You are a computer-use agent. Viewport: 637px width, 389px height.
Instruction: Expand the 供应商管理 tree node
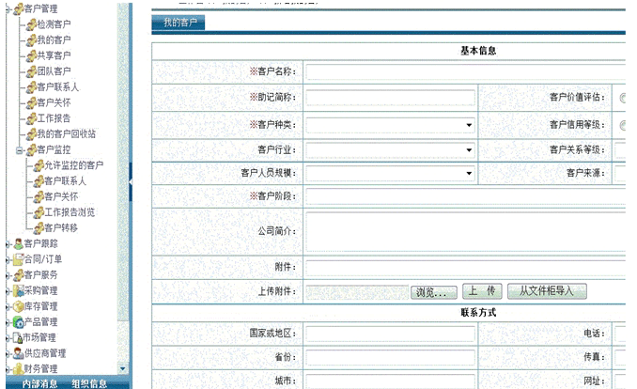click(x=8, y=354)
